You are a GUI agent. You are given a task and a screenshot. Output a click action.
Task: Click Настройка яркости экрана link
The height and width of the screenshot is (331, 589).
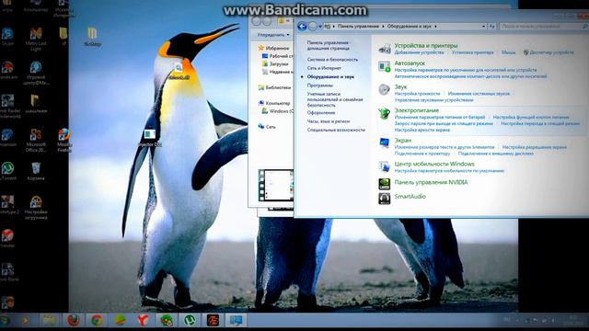[x=422, y=130]
